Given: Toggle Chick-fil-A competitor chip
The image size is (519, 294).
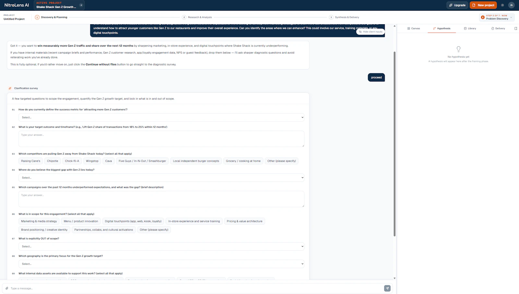Looking at the screenshot, I should (x=72, y=161).
